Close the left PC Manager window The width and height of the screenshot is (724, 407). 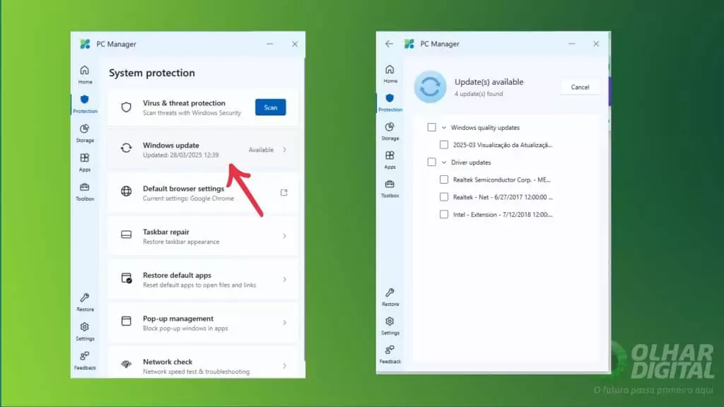(295, 44)
